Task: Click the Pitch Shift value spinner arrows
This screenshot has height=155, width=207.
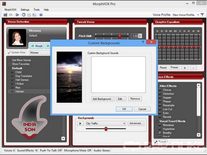Action: tap(140, 36)
